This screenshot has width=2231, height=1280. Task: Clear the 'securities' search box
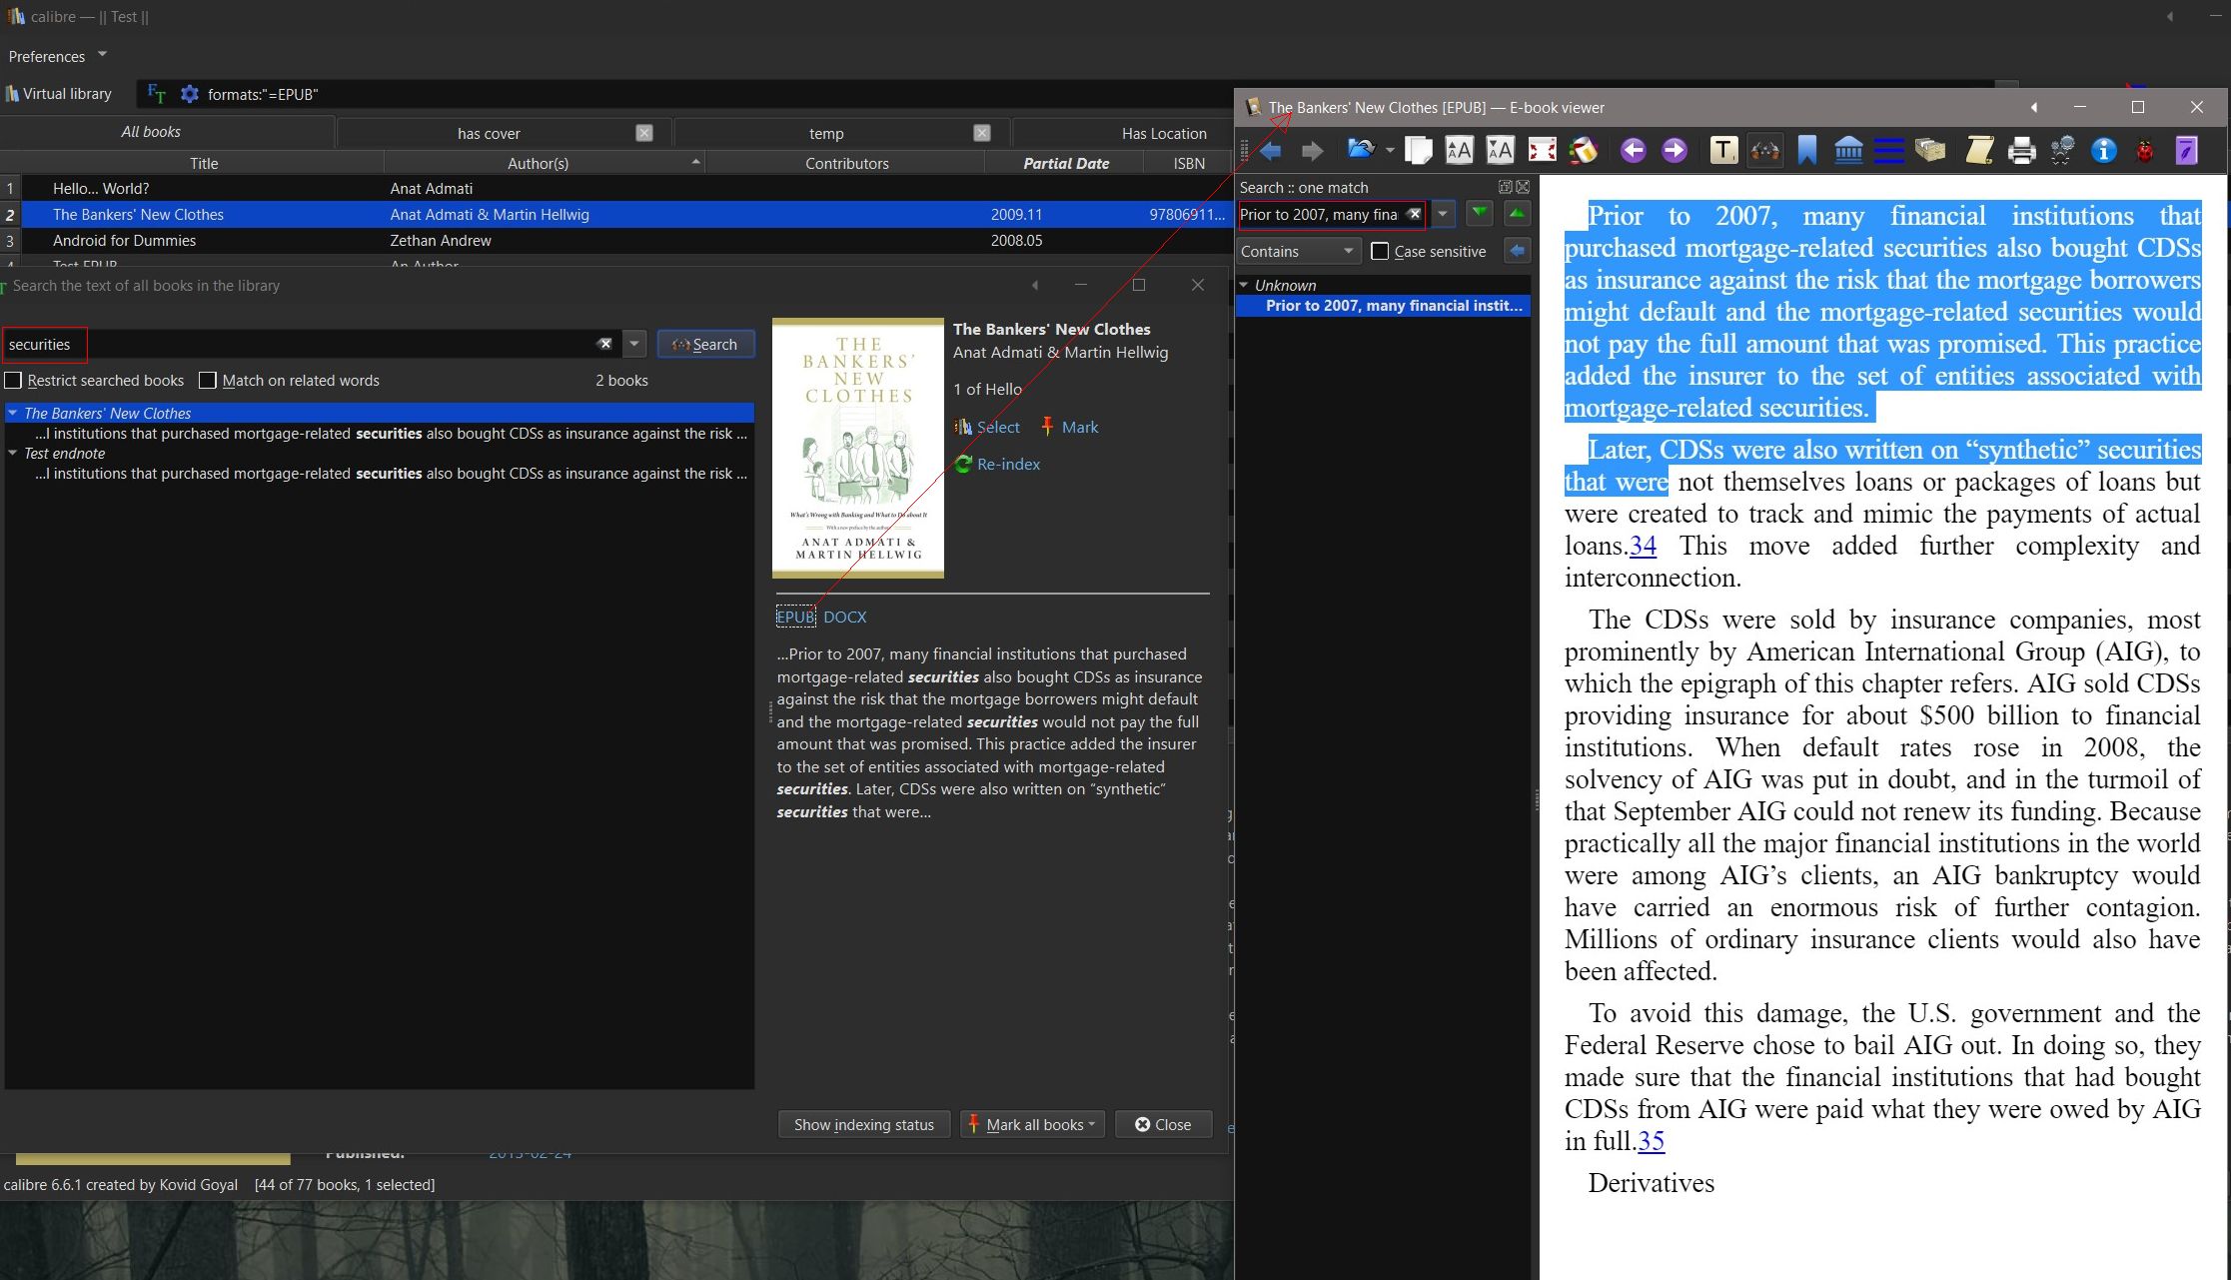[x=604, y=344]
